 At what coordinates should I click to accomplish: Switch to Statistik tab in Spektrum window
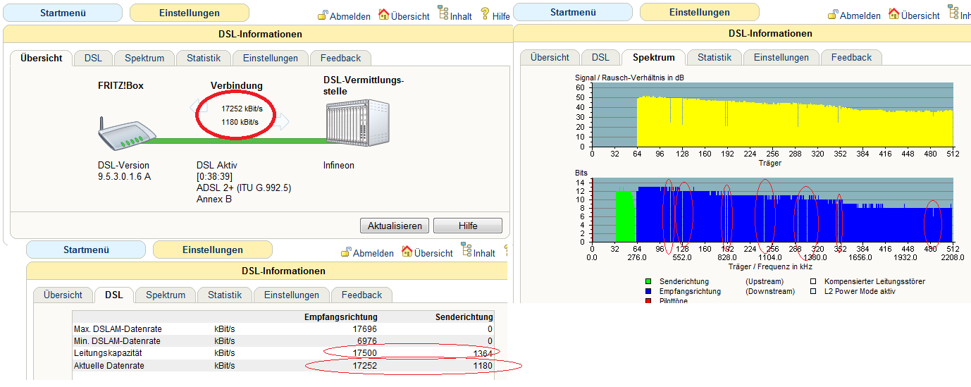(x=715, y=57)
